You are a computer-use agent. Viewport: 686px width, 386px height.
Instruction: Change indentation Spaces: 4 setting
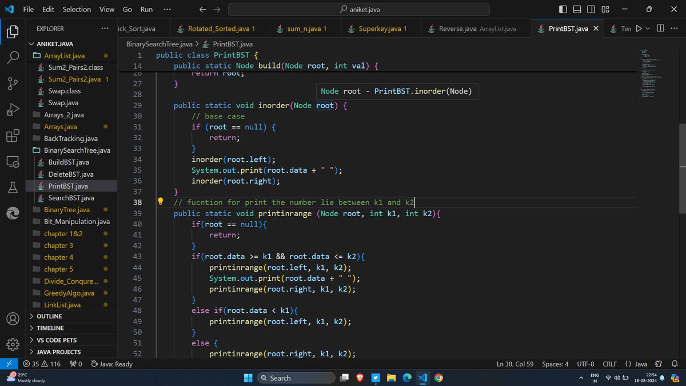click(x=555, y=364)
